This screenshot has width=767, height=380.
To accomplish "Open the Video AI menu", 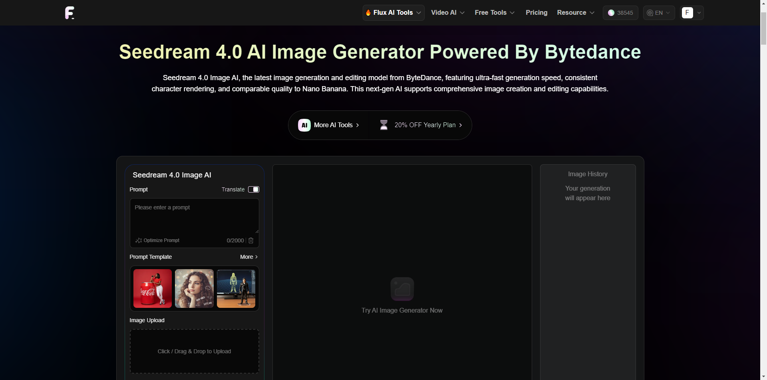I will pos(447,13).
